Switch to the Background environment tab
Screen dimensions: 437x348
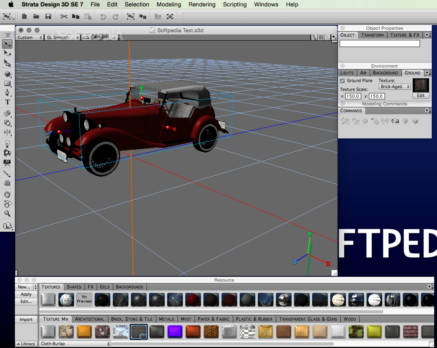pyautogui.click(x=385, y=73)
